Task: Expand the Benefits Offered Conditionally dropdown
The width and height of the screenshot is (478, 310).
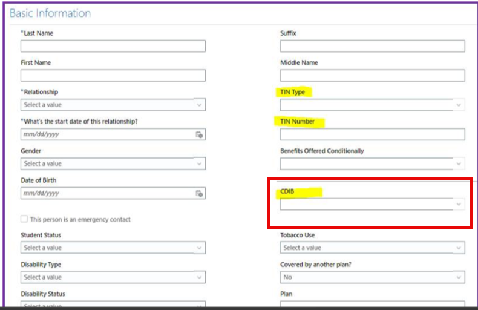Action: (373, 164)
